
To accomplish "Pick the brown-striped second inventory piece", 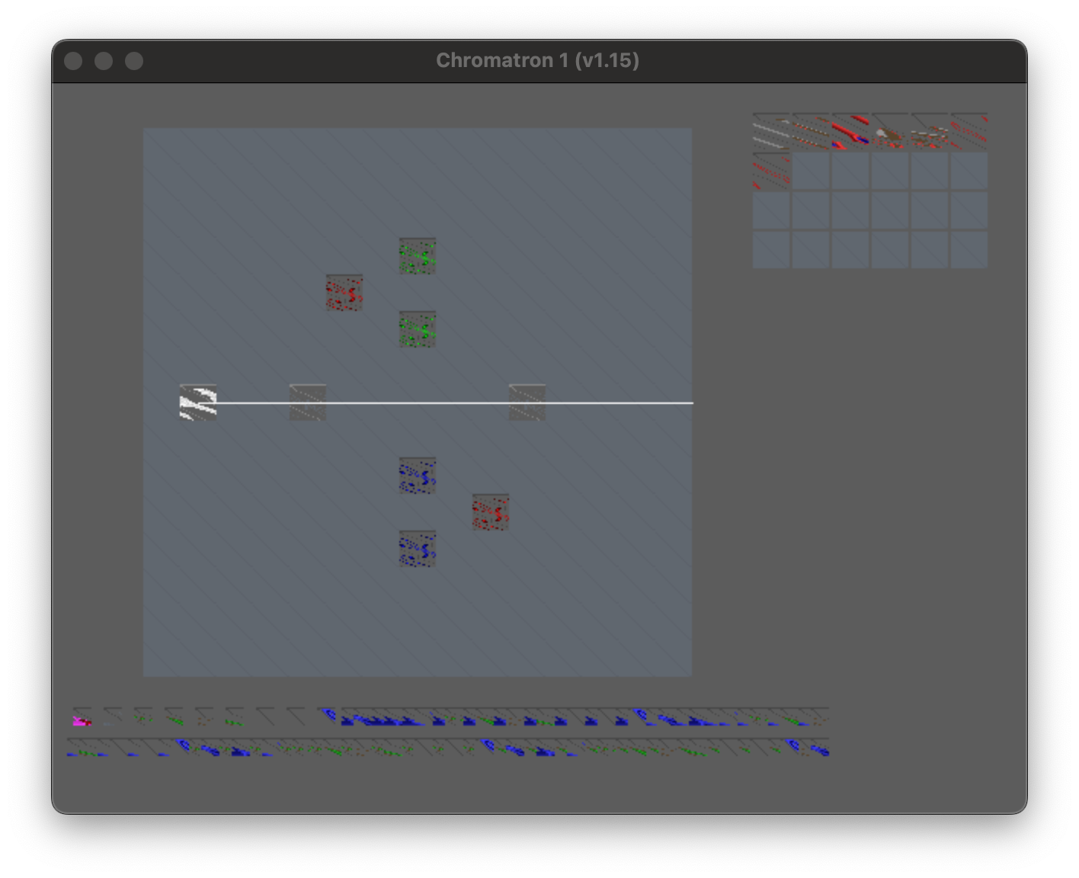I will point(811,131).
